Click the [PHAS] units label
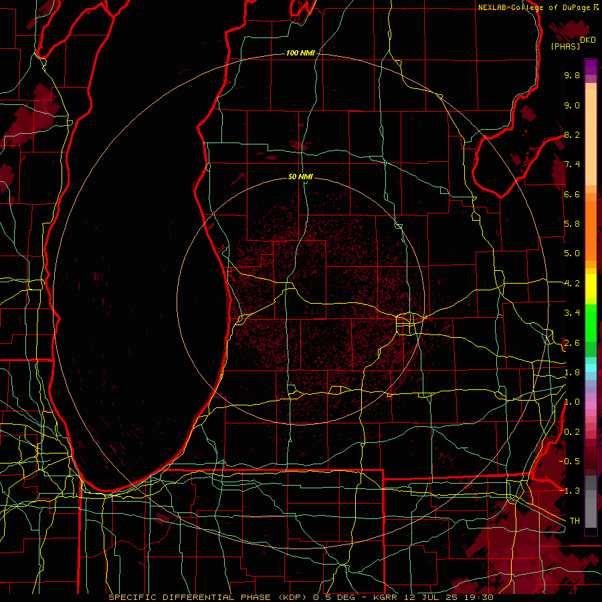 pos(565,46)
